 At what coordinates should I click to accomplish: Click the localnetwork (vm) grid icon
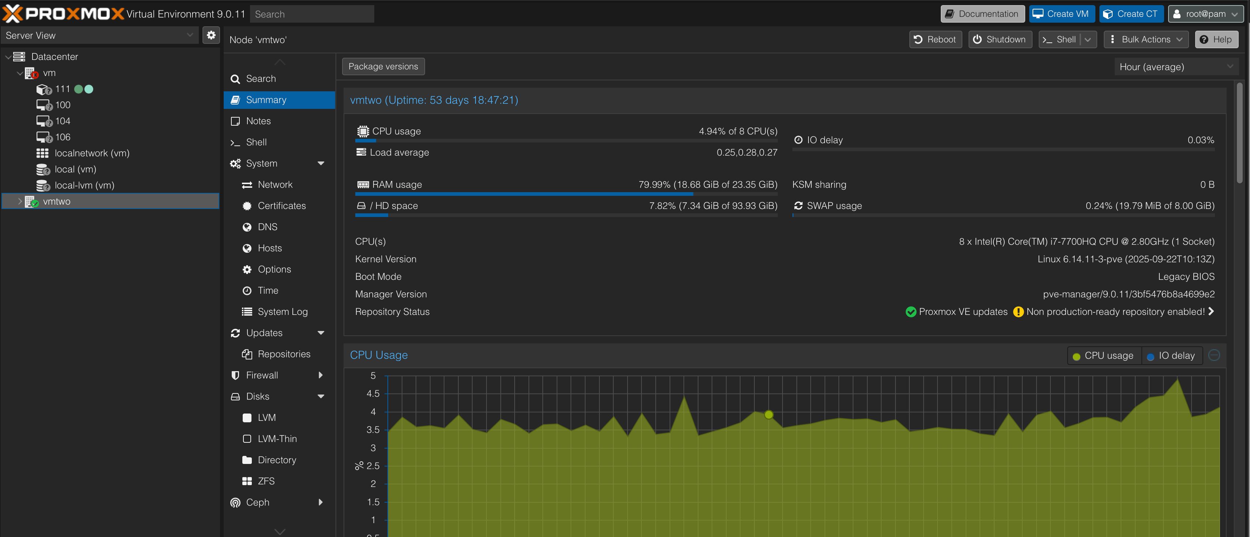[43, 153]
